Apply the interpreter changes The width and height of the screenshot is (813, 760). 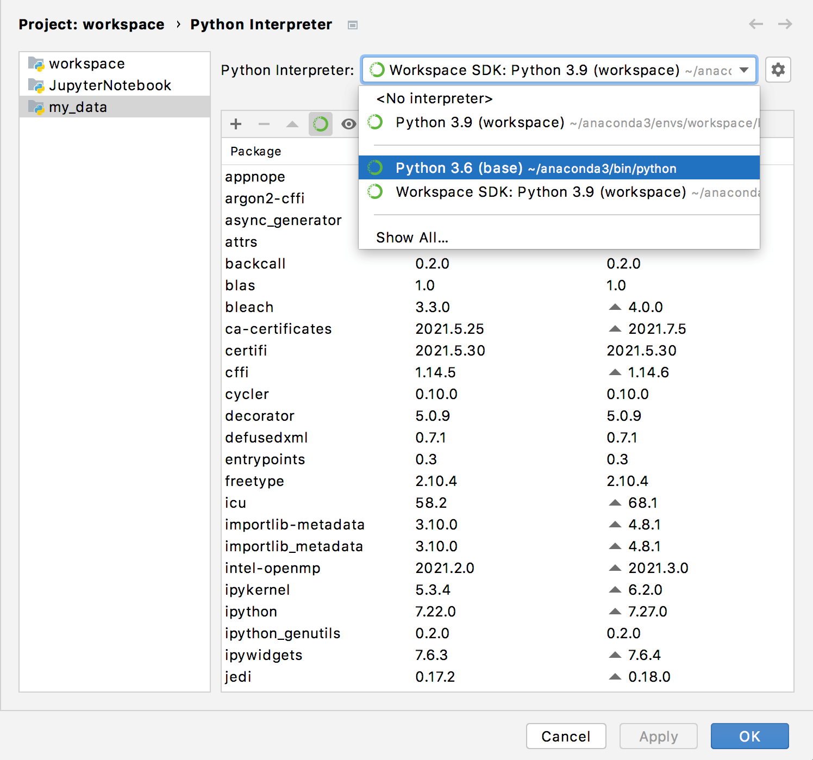658,736
